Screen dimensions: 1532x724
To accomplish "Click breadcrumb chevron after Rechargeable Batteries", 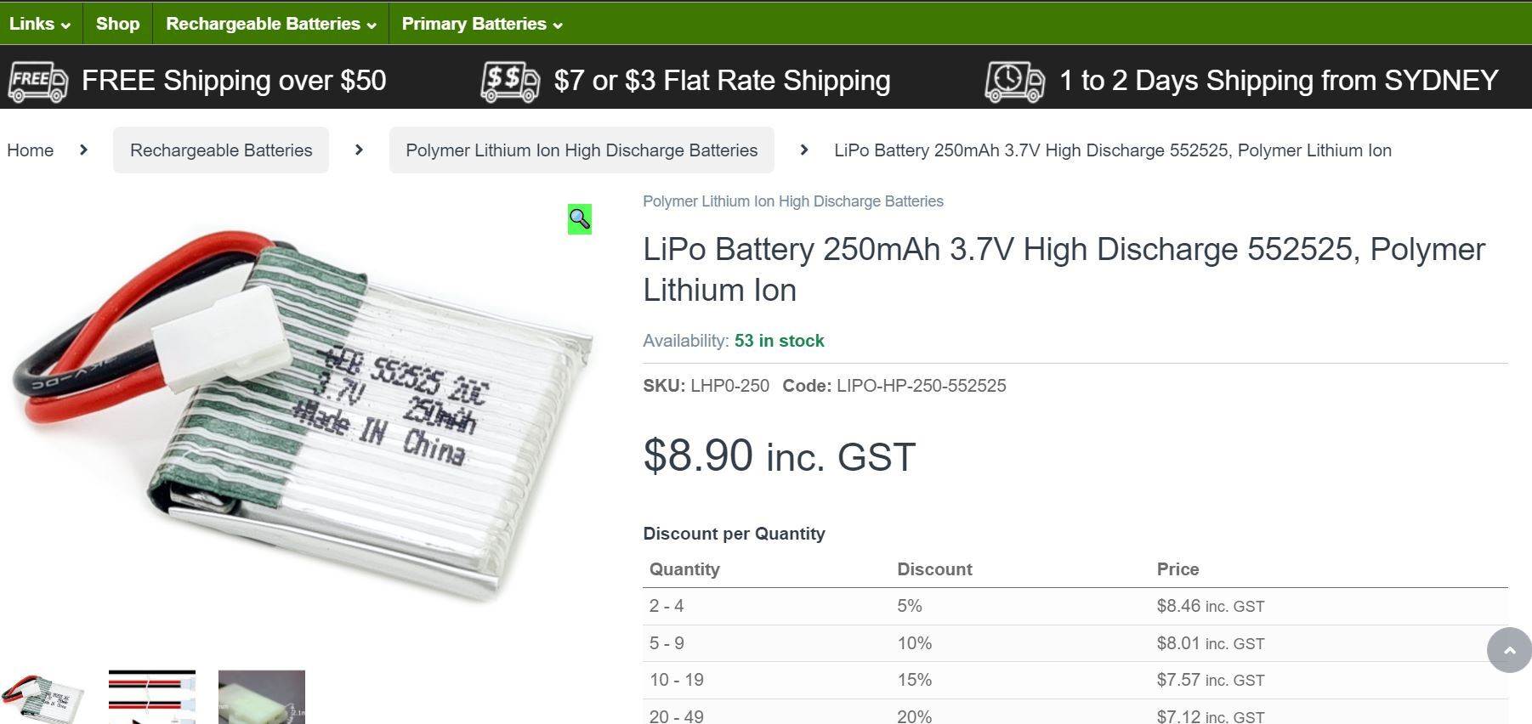I will [x=359, y=150].
